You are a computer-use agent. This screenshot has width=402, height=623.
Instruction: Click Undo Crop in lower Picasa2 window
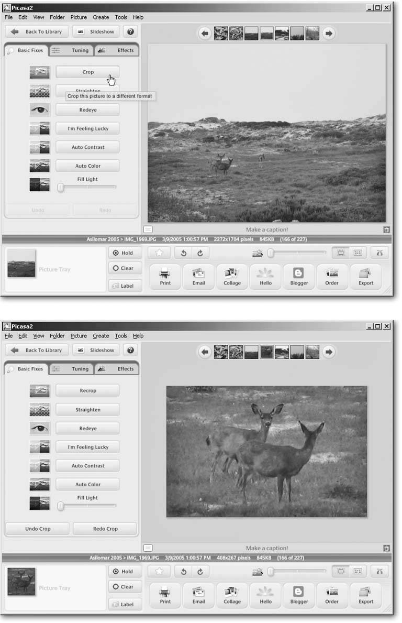coord(38,529)
